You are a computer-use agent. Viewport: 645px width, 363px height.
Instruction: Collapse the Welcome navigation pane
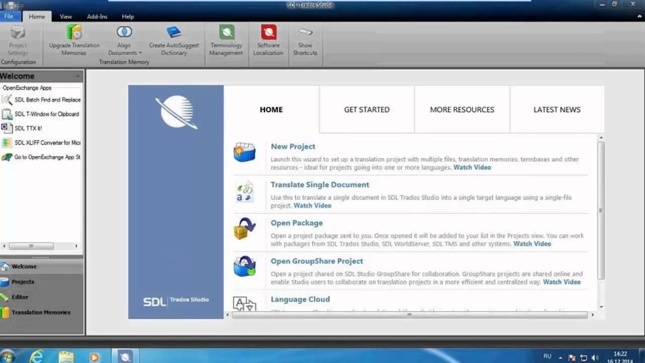coord(78,76)
